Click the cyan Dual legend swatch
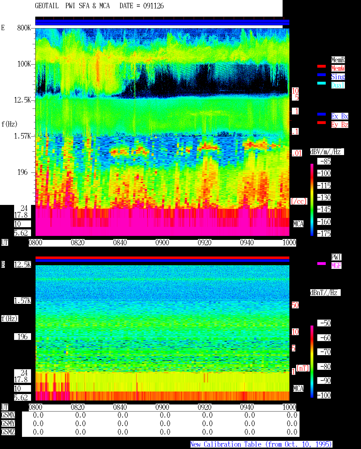 pos(322,83)
